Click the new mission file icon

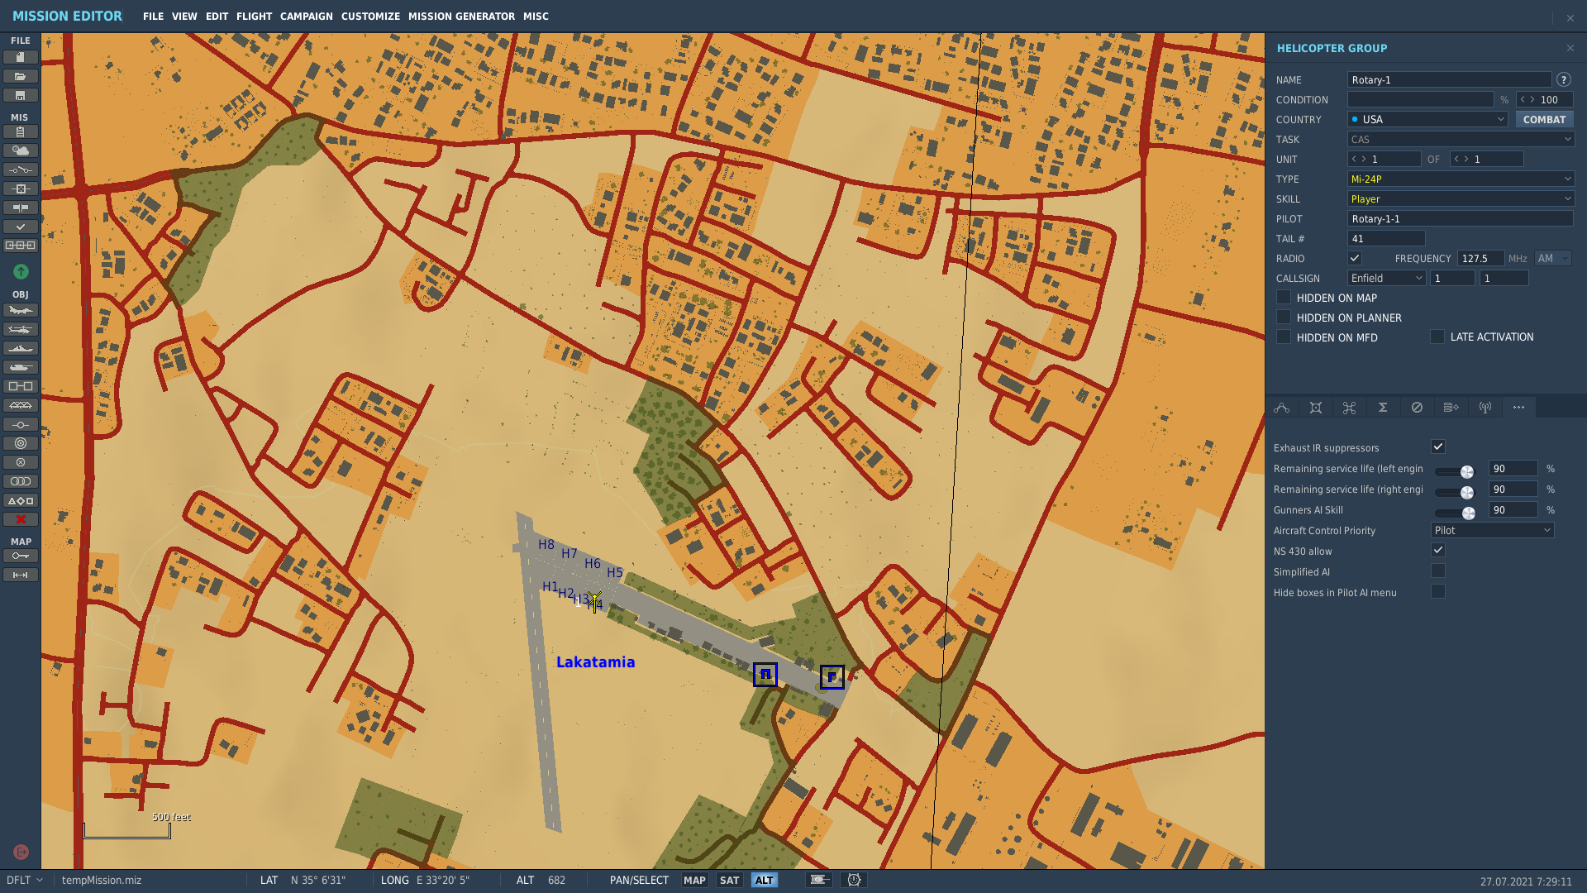pyautogui.click(x=21, y=57)
